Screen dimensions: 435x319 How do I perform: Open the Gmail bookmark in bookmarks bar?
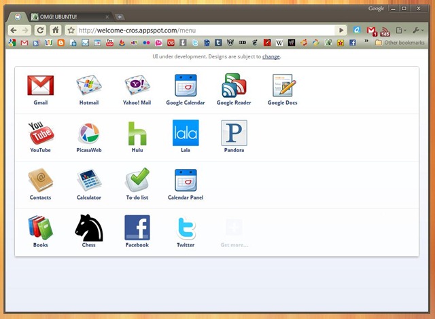click(x=24, y=43)
